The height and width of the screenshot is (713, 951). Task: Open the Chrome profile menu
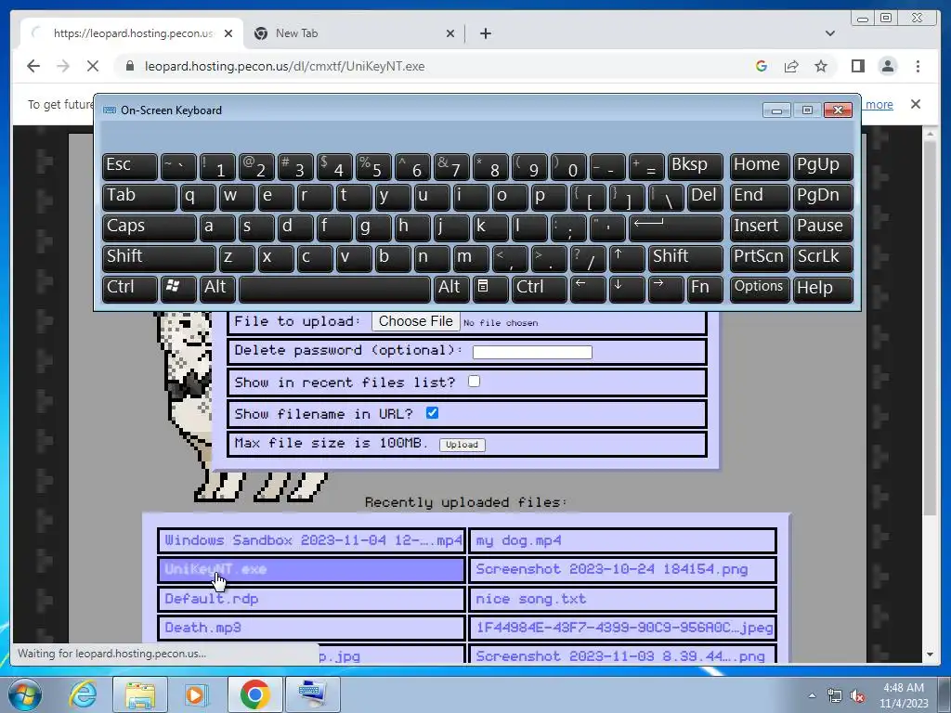pos(887,66)
